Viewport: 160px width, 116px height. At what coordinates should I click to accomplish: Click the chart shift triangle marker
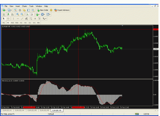coord(122,26)
